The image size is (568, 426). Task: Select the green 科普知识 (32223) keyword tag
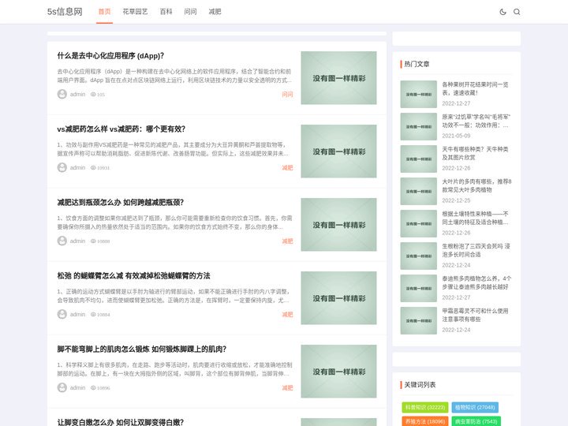425,407
